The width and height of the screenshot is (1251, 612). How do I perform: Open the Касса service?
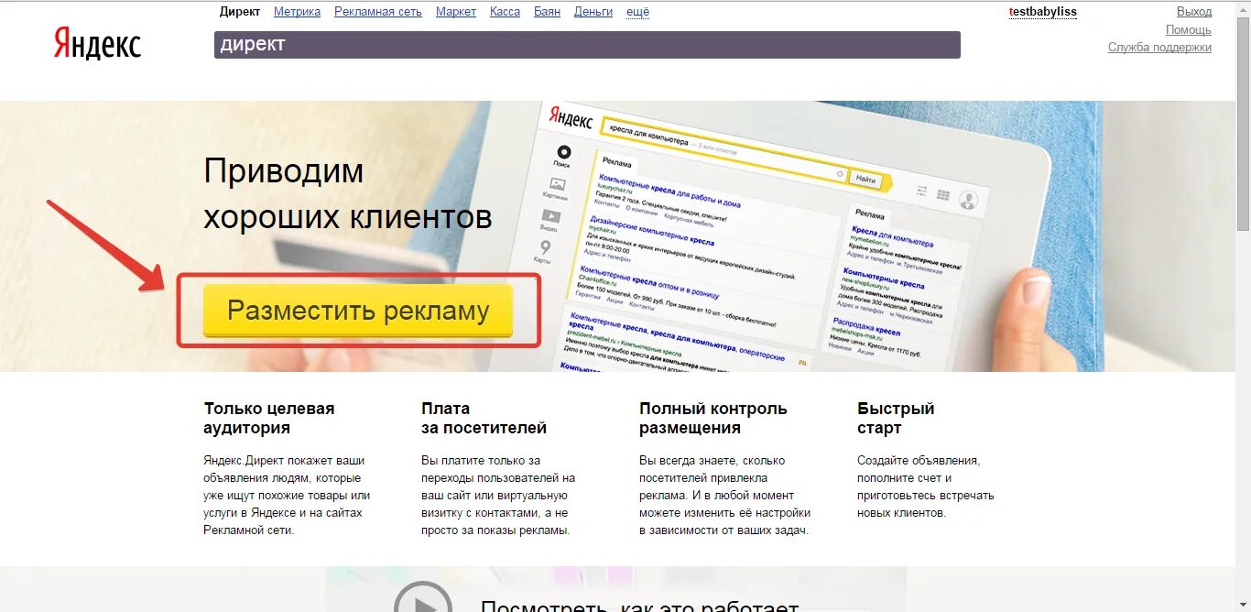click(x=505, y=12)
